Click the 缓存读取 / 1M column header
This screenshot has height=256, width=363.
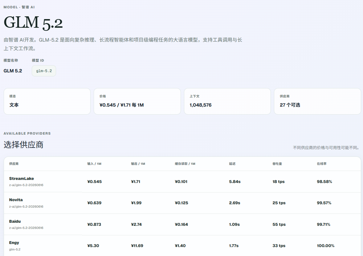[185, 164]
